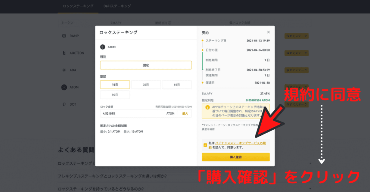Image resolution: width=370 pixels, height=192 pixels.
Task: Click the 推定利息 value 0.05107504 ATOM
Action: [258, 100]
